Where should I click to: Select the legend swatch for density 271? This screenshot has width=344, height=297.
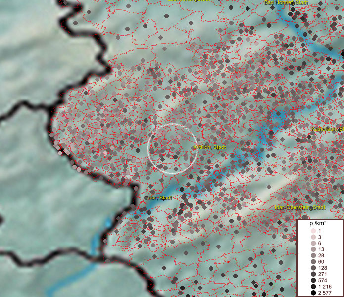pos(313,274)
